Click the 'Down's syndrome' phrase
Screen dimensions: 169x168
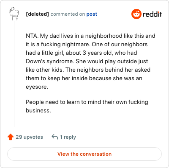(x=50, y=61)
